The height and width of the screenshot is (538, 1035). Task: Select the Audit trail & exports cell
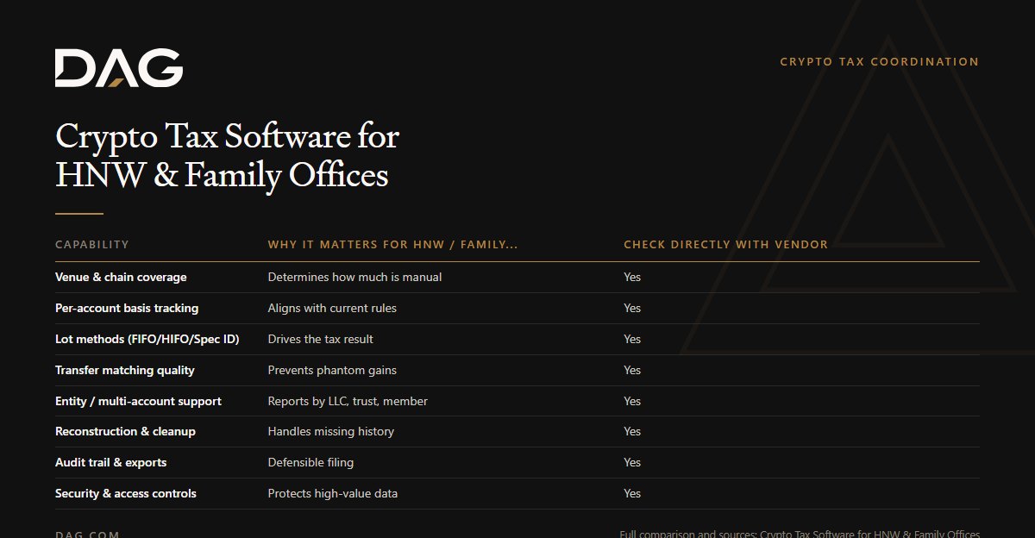(110, 463)
